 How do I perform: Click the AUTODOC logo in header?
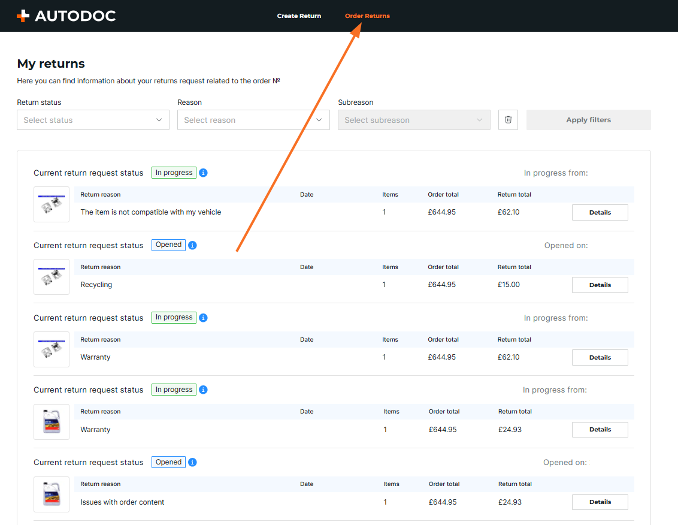[x=66, y=16]
